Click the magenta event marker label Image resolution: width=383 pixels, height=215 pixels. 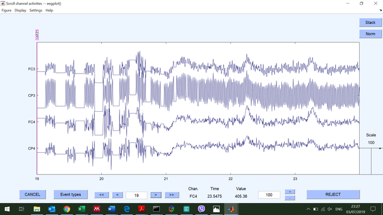37,35
